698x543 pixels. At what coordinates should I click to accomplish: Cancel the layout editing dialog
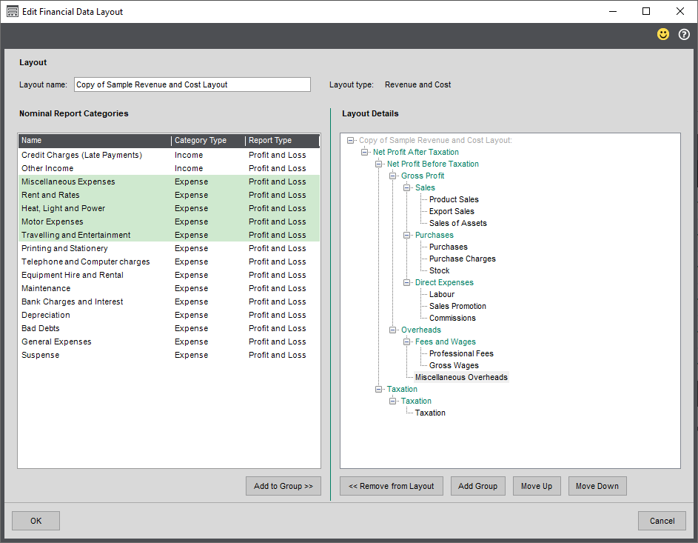[x=662, y=521]
